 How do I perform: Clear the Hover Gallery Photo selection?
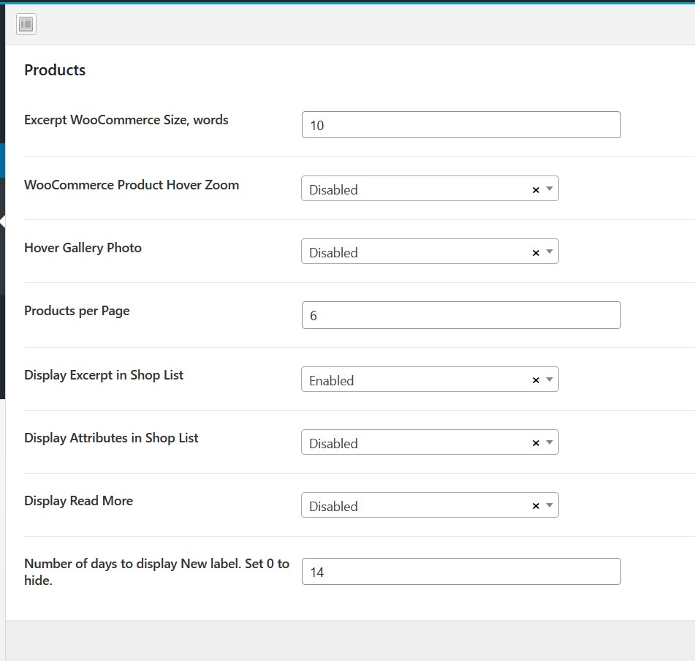[x=536, y=253]
